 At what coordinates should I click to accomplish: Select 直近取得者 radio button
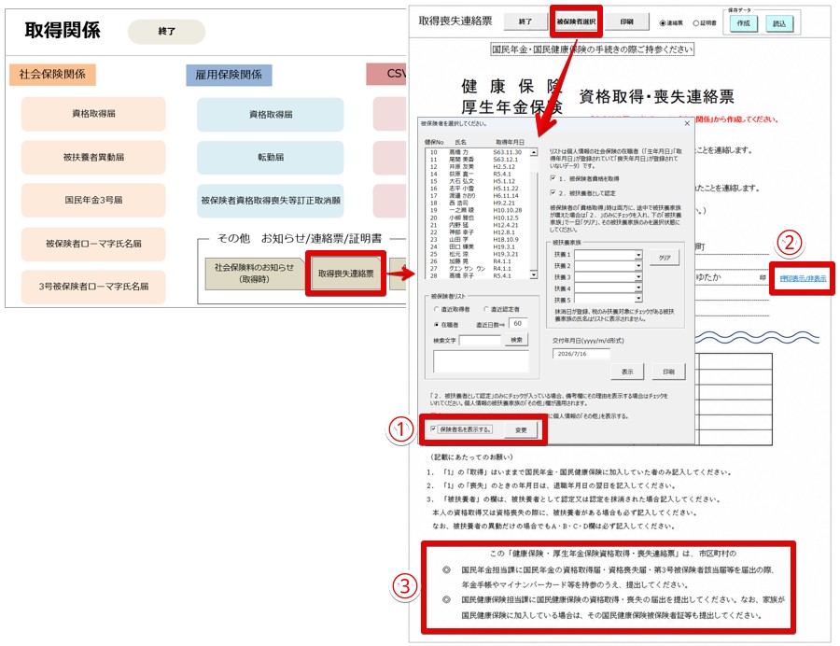tap(436, 310)
